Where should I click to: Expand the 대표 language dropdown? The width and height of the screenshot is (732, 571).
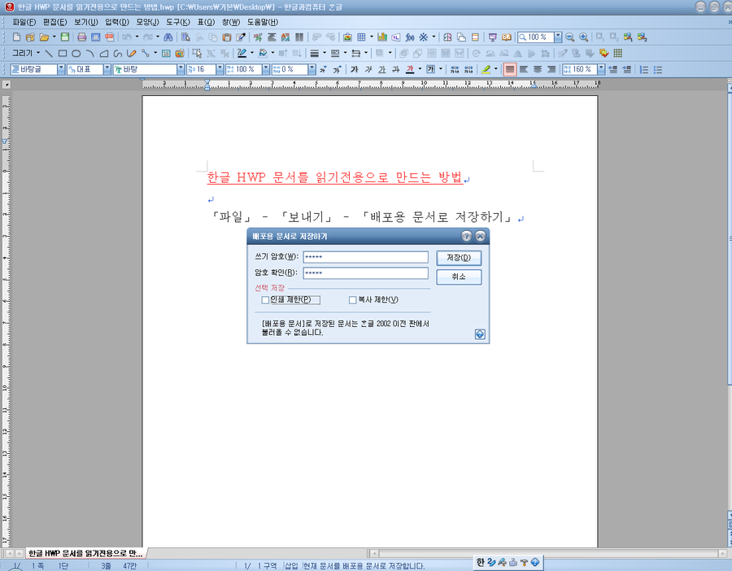(107, 70)
